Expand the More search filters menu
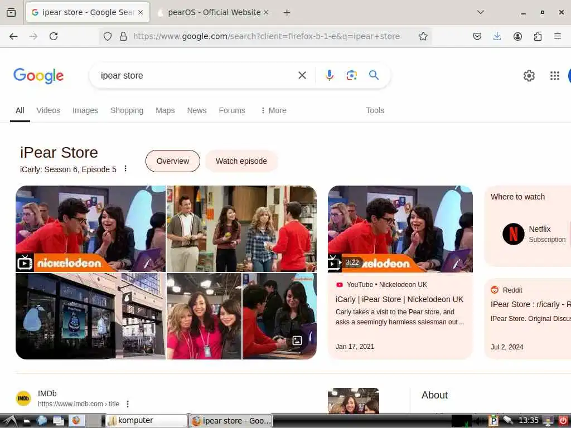This screenshot has width=571, height=428. tap(273, 110)
